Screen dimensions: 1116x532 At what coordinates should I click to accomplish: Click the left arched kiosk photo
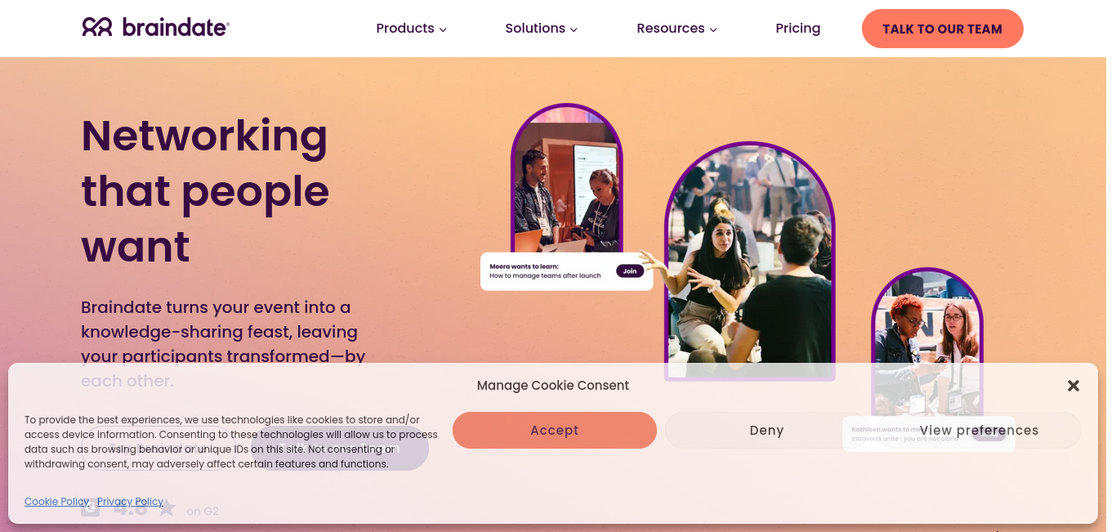(x=566, y=178)
